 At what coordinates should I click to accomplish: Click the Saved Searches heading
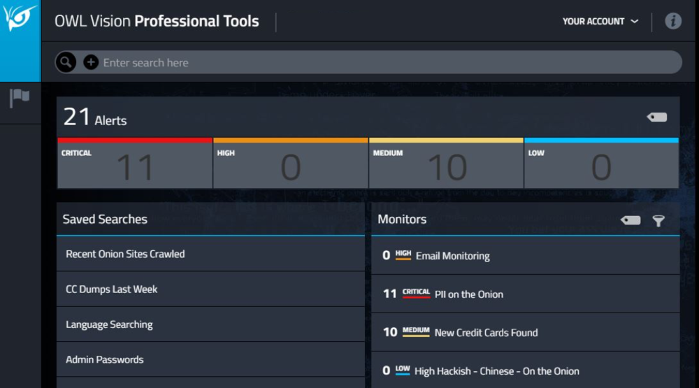coord(105,219)
